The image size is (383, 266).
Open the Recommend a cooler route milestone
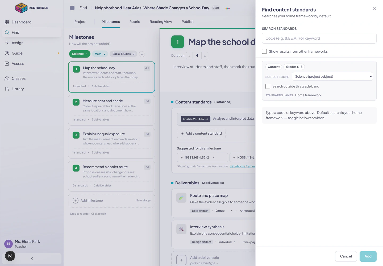pyautogui.click(x=111, y=176)
